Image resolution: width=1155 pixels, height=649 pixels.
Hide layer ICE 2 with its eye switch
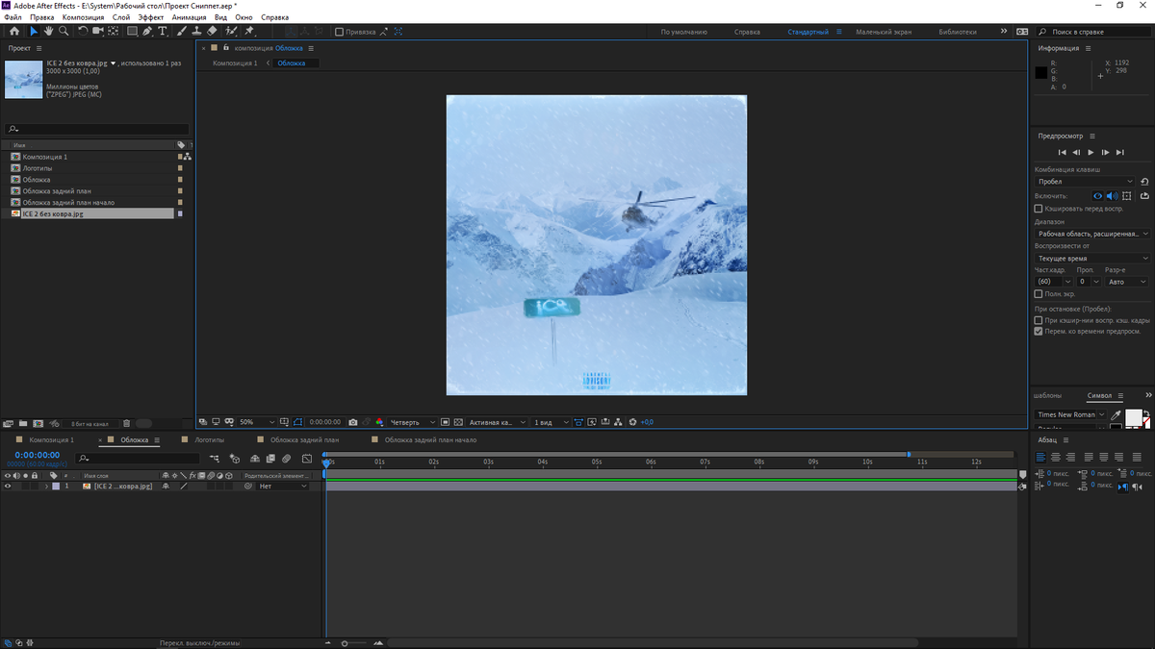click(8, 487)
